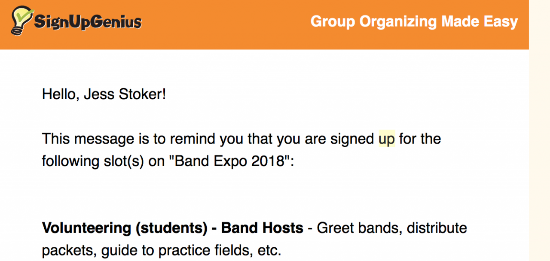Click the "Band Expo 2018" sign-up title
This screenshot has width=550, height=261.
point(226,161)
